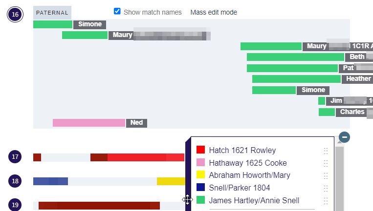Select the chromosome 16 number circle
The width and height of the screenshot is (373, 211).
tap(15, 14)
